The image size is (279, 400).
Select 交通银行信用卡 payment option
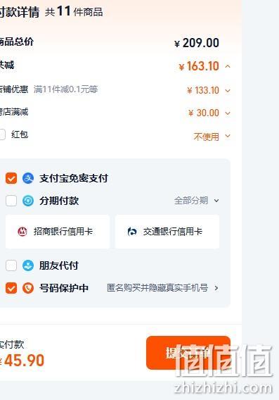click(x=167, y=232)
